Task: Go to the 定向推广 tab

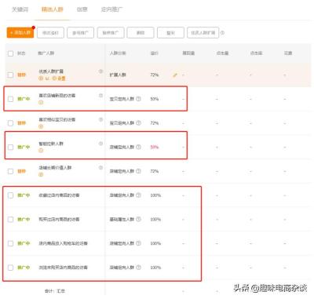Action: tap(111, 9)
